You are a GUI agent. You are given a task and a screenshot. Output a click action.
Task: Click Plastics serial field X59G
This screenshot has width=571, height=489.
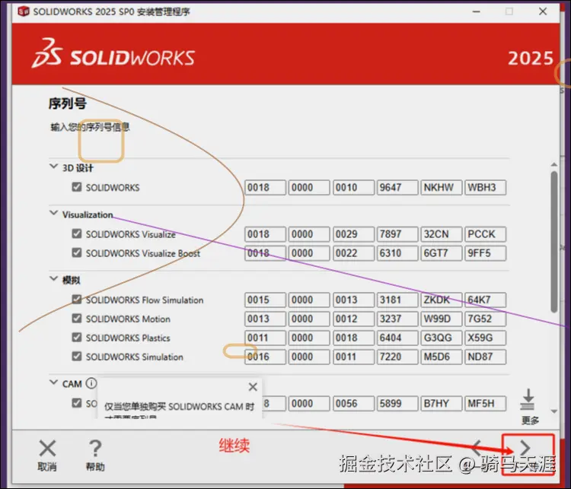(x=486, y=338)
